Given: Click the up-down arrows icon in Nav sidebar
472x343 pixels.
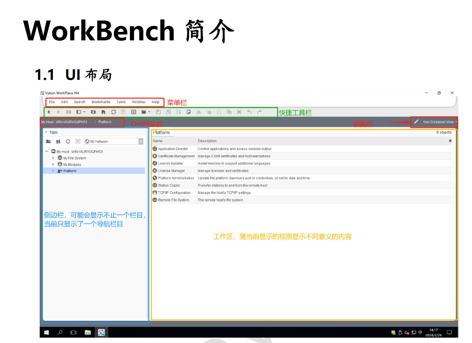Looking at the screenshot, I should [58, 142].
